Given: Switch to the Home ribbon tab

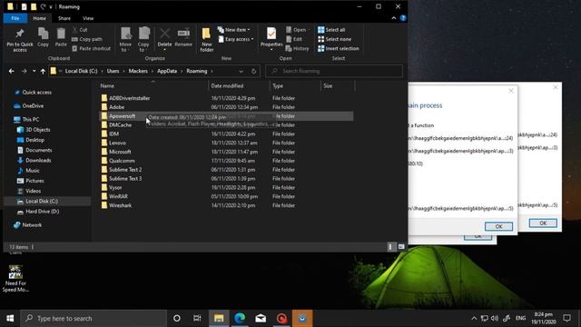Looking at the screenshot, I should click(x=40, y=18).
